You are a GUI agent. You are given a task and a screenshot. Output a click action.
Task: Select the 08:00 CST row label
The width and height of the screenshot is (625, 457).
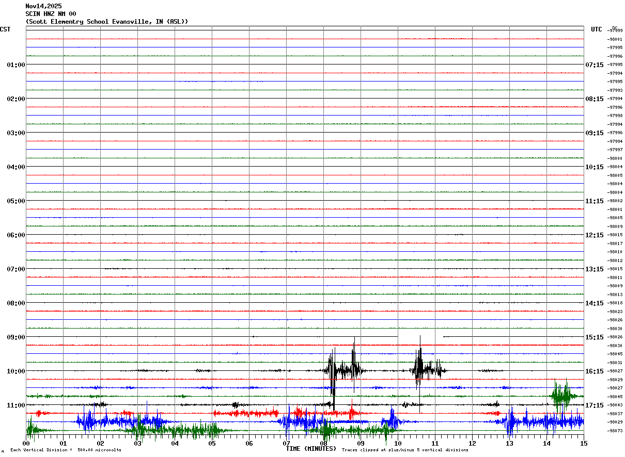(x=15, y=303)
